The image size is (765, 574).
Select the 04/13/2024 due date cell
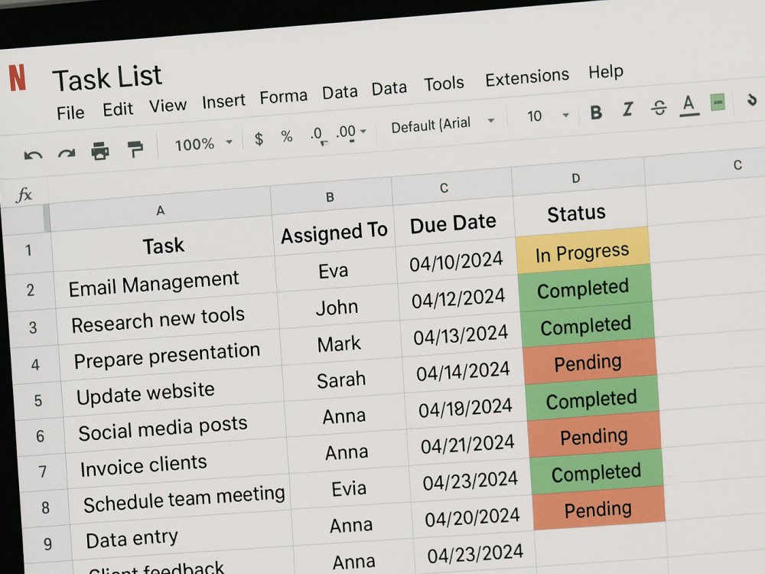pos(461,335)
